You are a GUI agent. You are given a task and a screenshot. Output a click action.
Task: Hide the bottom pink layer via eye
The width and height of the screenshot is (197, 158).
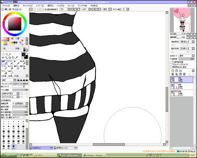(x=172, y=92)
